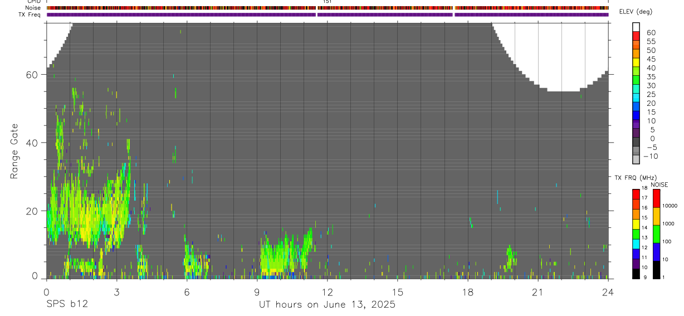684x316 pixels.
Task: Pick the cyan segment of the ELEV colorbar
Action: click(636, 98)
